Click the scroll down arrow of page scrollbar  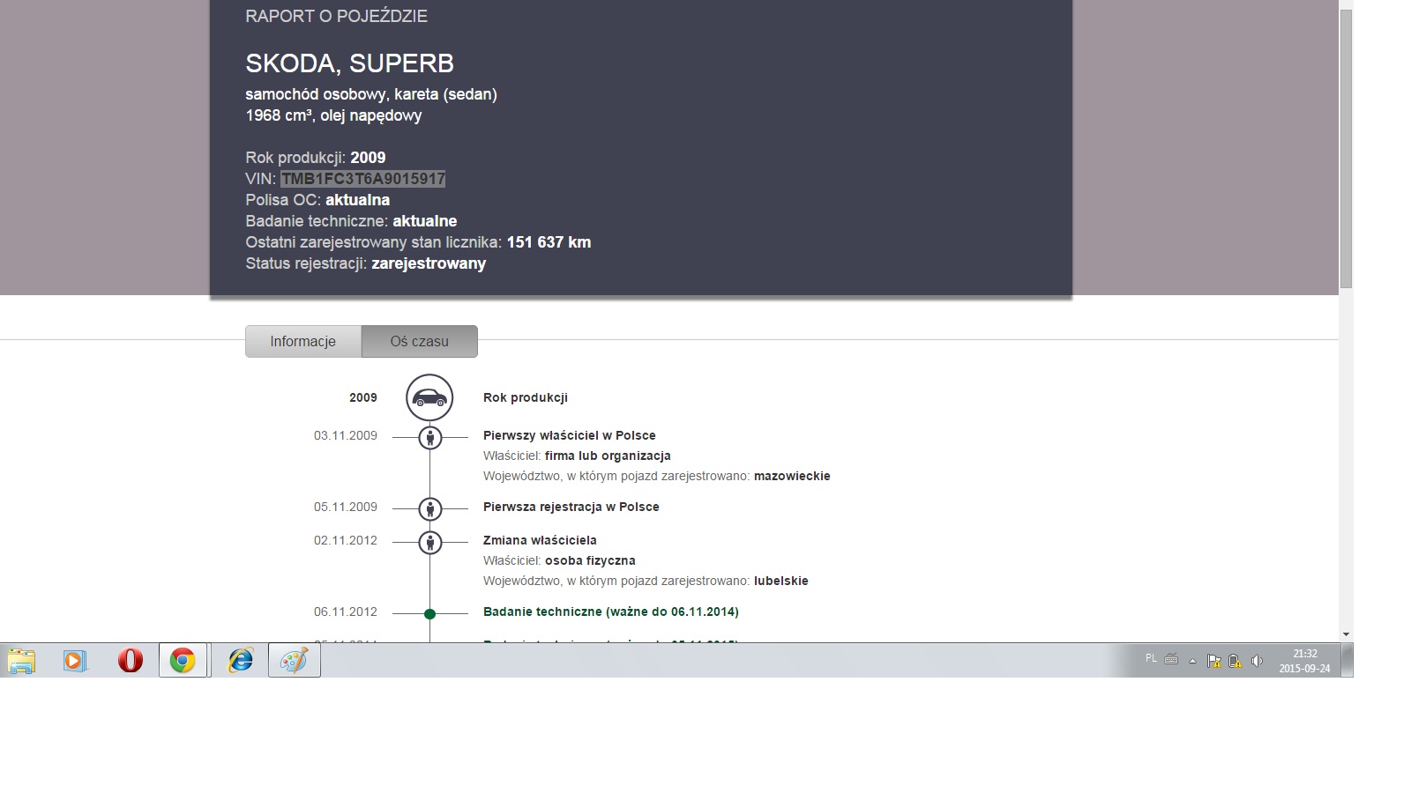point(1345,634)
